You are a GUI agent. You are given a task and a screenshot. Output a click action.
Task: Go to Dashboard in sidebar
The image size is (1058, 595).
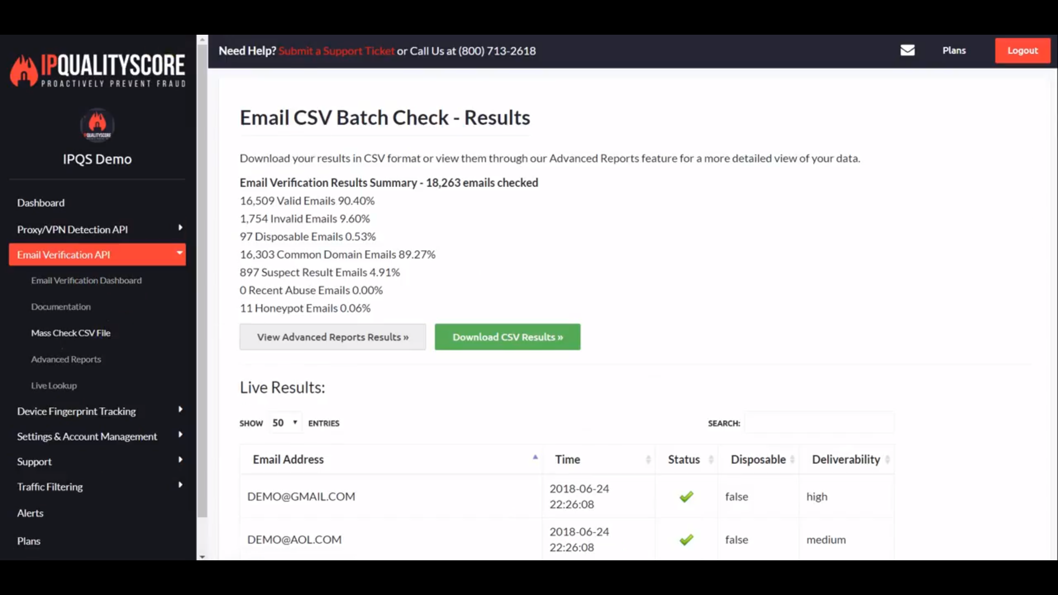(x=41, y=203)
